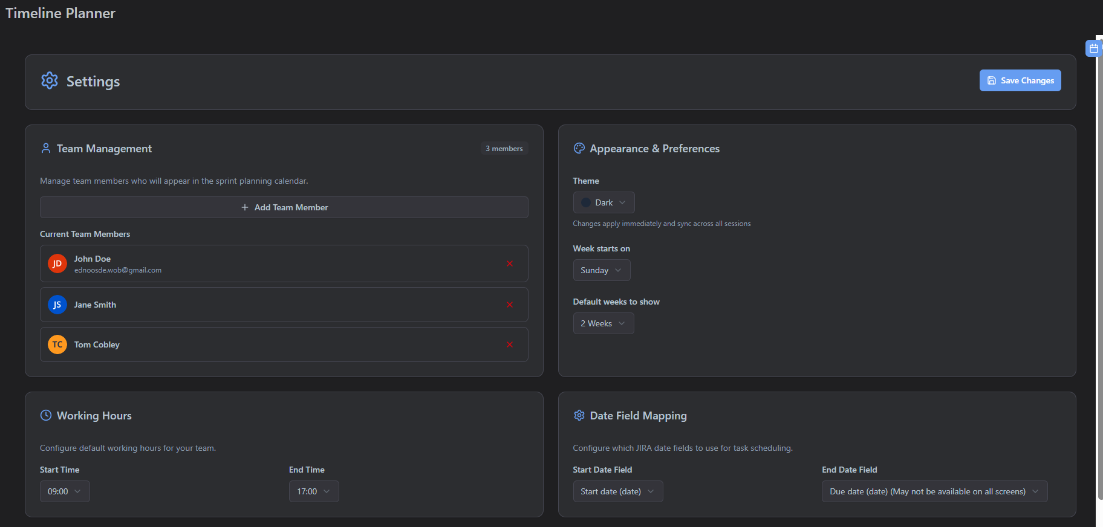Image resolution: width=1103 pixels, height=527 pixels.
Task: Click John Doe's JD avatar
Action: (x=57, y=263)
